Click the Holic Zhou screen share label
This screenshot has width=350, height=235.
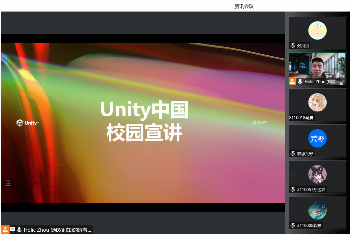coord(57,230)
